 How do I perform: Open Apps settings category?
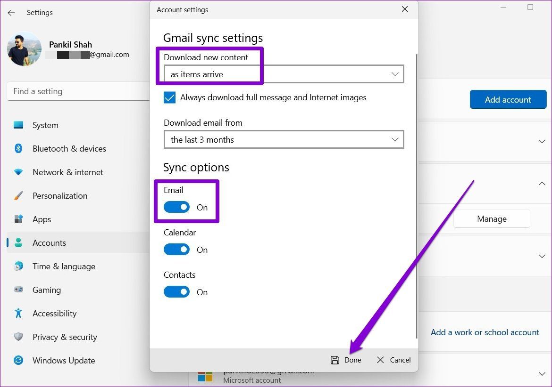(x=78, y=219)
